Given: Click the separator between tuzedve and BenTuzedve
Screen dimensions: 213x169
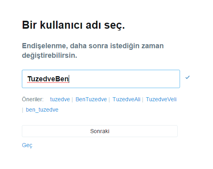Looking at the screenshot, I should pyautogui.click(x=72, y=100).
